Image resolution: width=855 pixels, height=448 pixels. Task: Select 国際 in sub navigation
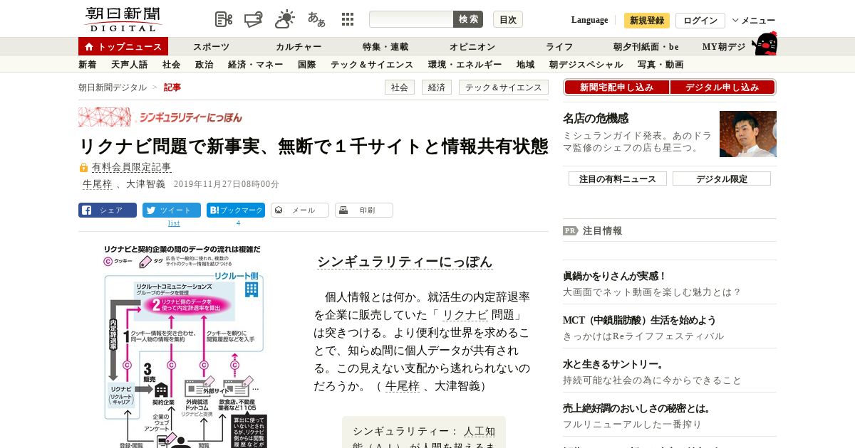(306, 64)
